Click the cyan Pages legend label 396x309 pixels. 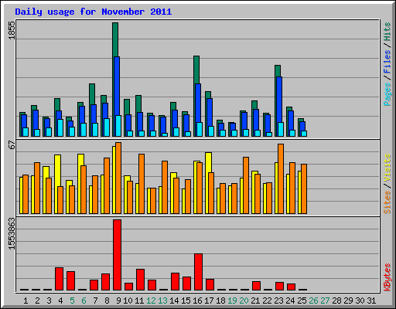tap(387, 94)
